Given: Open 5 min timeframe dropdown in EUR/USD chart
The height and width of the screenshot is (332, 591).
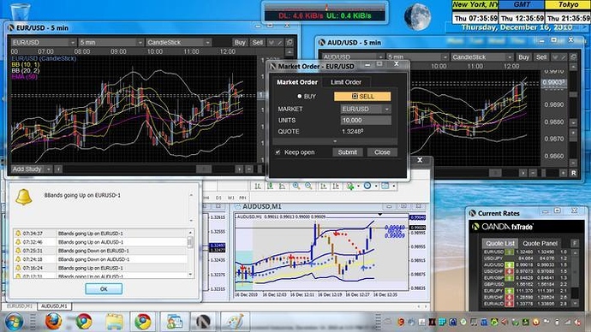Looking at the screenshot, I should (x=110, y=43).
